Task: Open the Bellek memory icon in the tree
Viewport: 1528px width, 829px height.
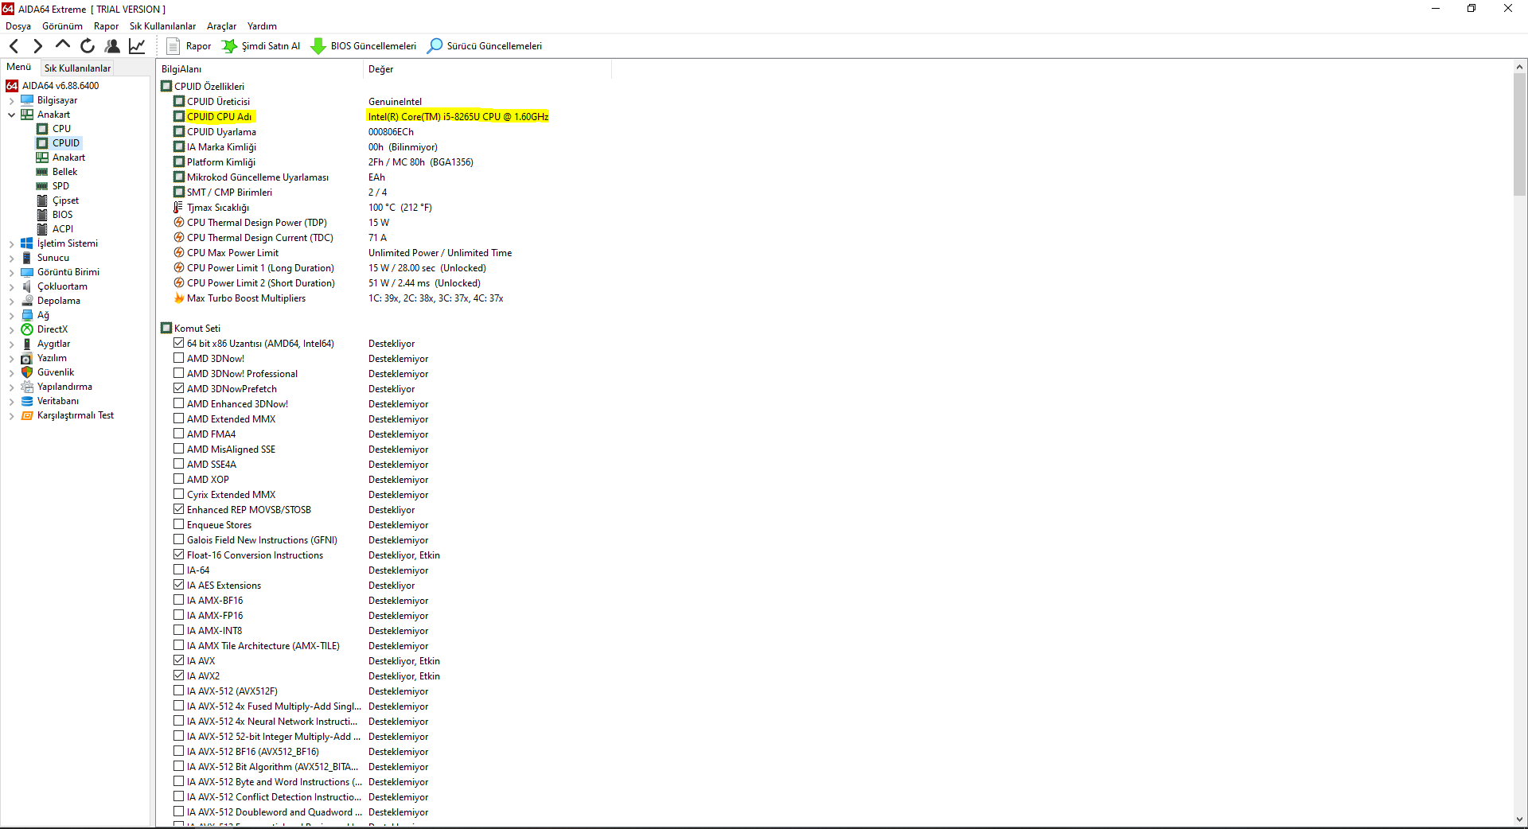Action: coord(42,172)
